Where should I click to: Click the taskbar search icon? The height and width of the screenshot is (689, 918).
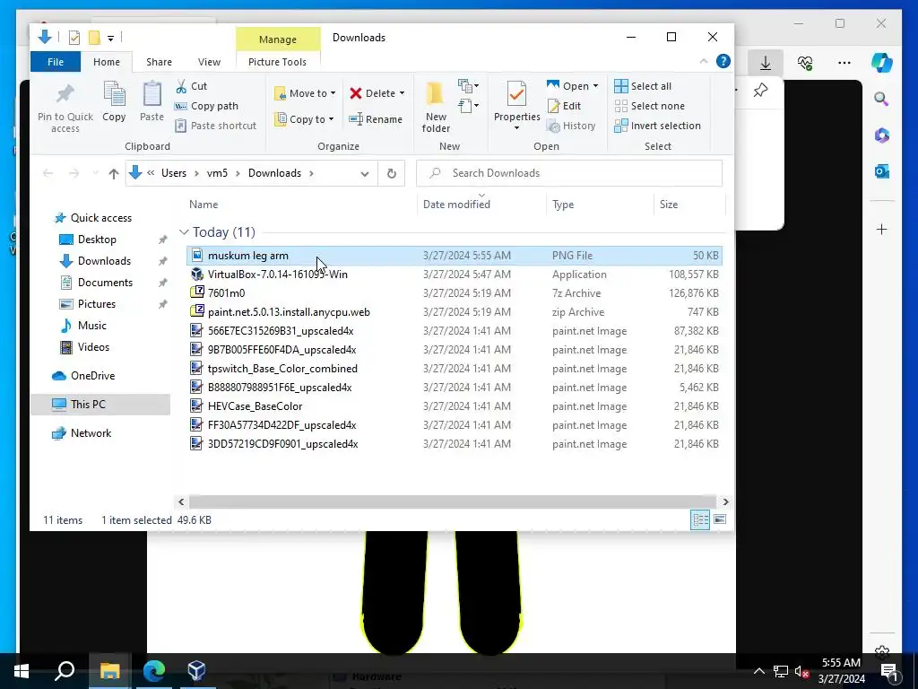point(65,671)
